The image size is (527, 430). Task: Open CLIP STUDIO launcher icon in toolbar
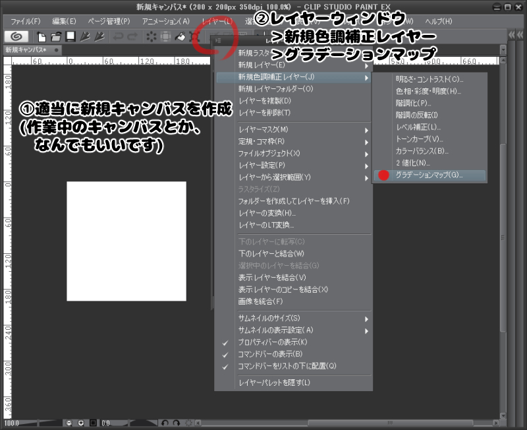coord(17,36)
